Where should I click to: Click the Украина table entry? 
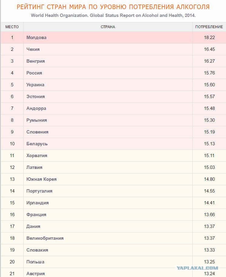tap(35, 85)
